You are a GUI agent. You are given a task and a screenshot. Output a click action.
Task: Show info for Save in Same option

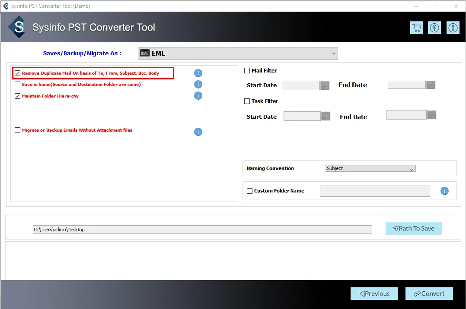click(198, 85)
